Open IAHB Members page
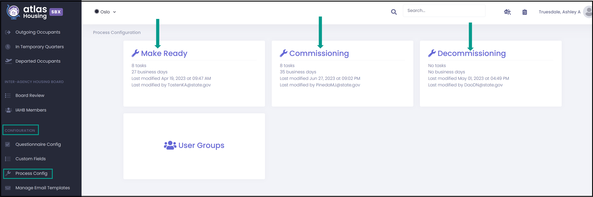This screenshot has height=197, width=593. pyautogui.click(x=31, y=110)
